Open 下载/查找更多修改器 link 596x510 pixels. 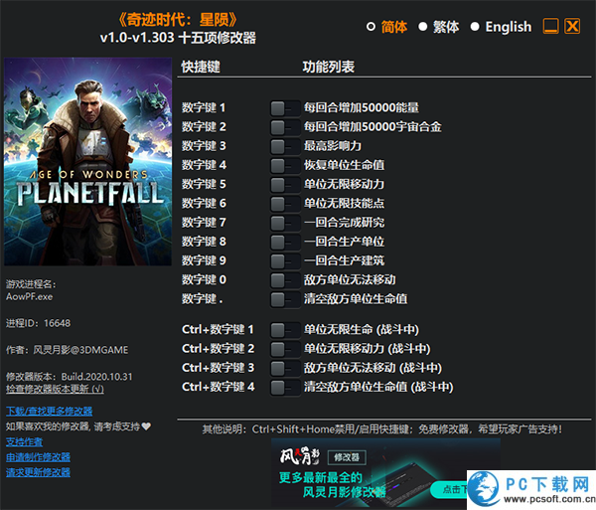click(49, 412)
